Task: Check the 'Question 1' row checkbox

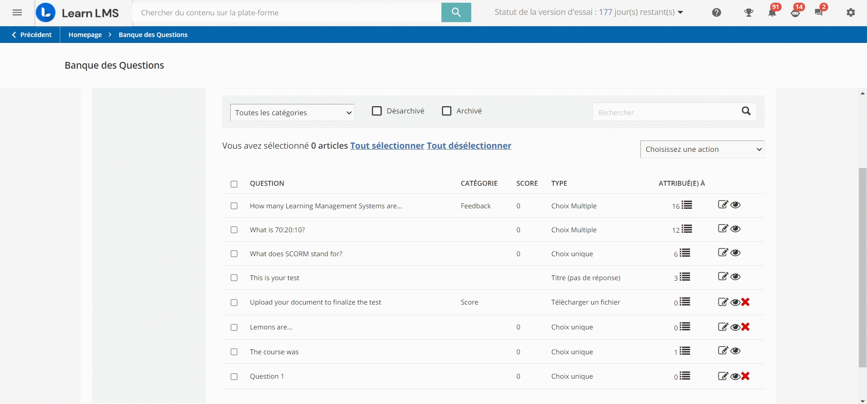Action: 234,376
